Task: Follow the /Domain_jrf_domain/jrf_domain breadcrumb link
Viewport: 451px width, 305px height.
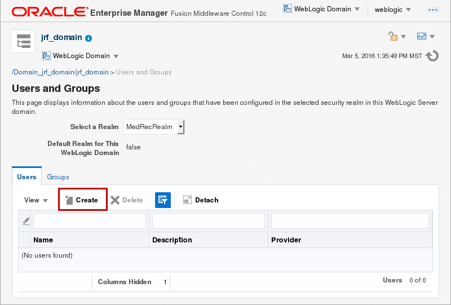Action: click(60, 72)
